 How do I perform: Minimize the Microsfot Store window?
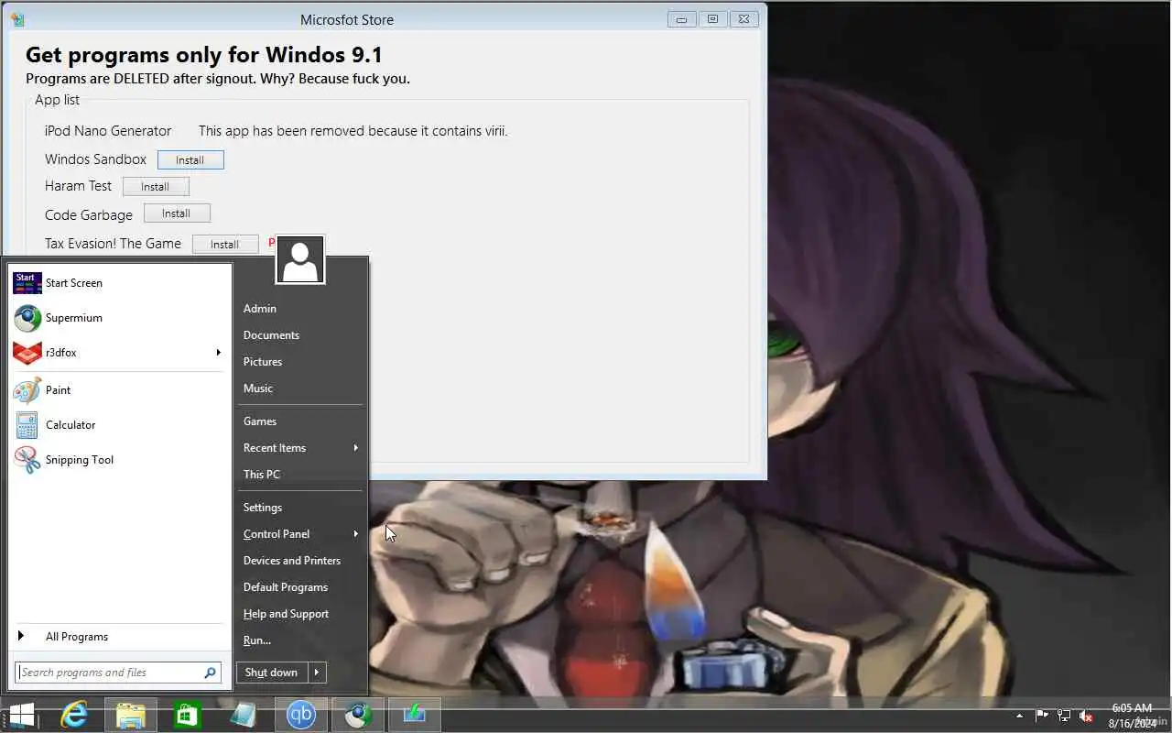tap(682, 18)
